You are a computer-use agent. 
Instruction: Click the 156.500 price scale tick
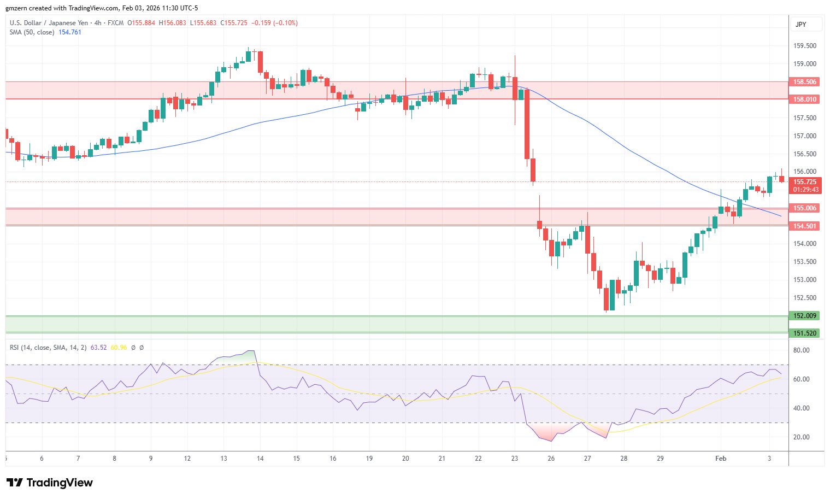coord(805,154)
